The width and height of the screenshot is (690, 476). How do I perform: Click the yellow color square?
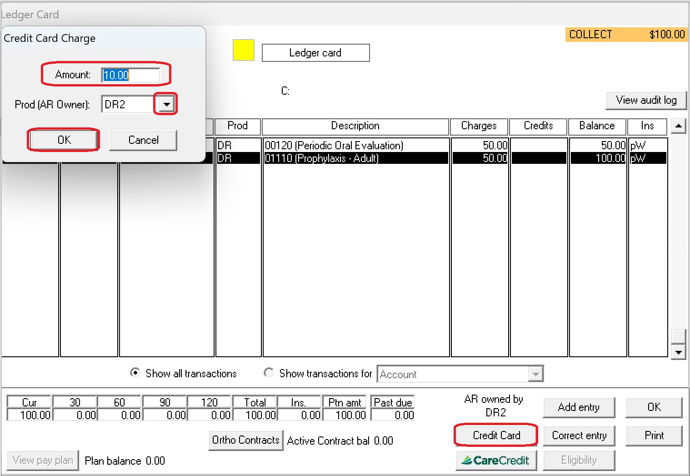243,50
